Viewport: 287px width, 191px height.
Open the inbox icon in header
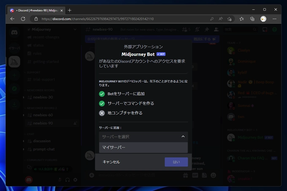[x=265, y=29]
